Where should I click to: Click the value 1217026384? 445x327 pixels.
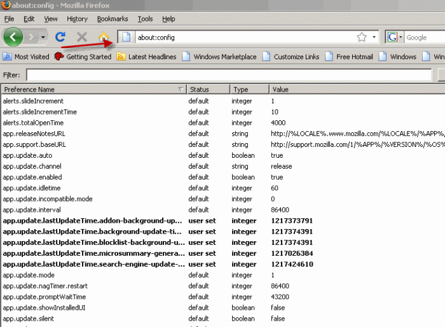pyautogui.click(x=292, y=253)
